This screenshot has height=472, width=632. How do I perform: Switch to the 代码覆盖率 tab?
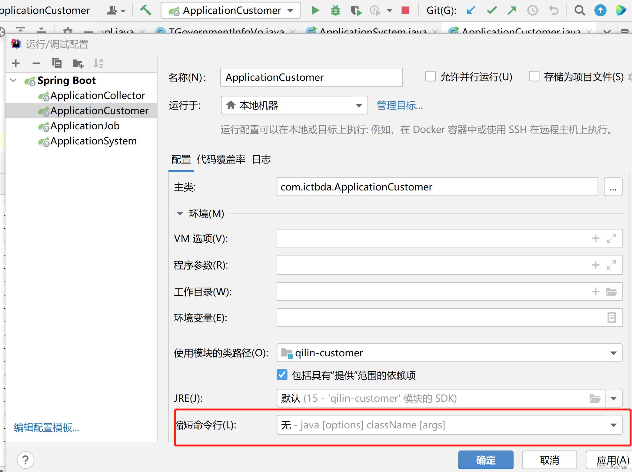pos(221,160)
